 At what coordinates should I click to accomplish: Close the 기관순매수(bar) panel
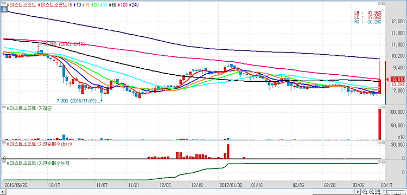383,142
